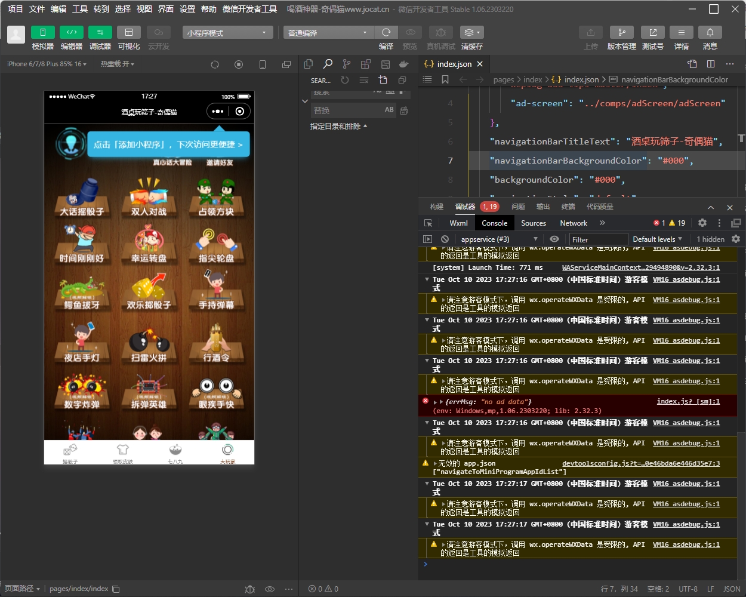Click the inspect element selector icon
The height and width of the screenshot is (597, 746).
[428, 223]
